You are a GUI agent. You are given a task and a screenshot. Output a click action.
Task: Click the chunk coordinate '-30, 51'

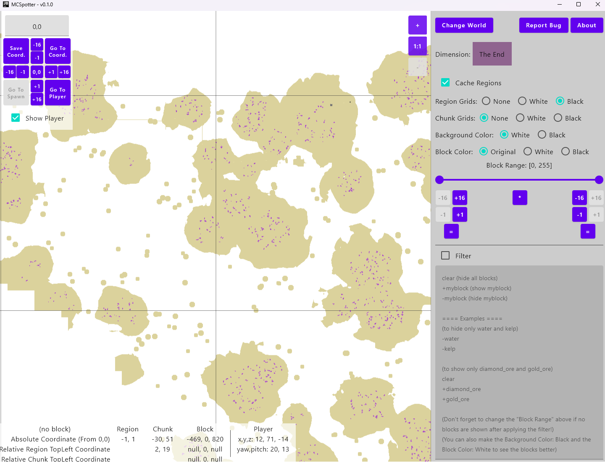[163, 439]
